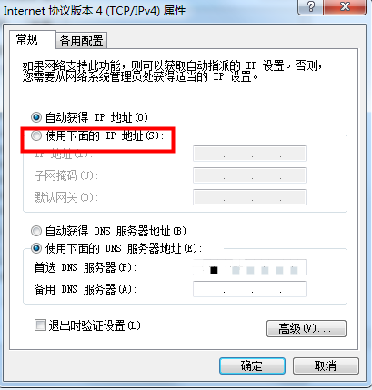Click the 备用 DNS 服务器 label

point(85,289)
